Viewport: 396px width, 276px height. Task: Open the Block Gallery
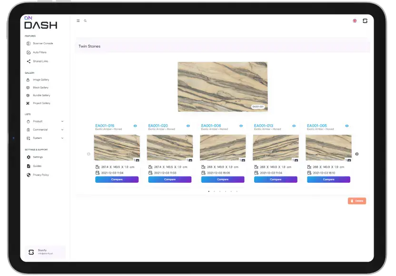coord(40,88)
